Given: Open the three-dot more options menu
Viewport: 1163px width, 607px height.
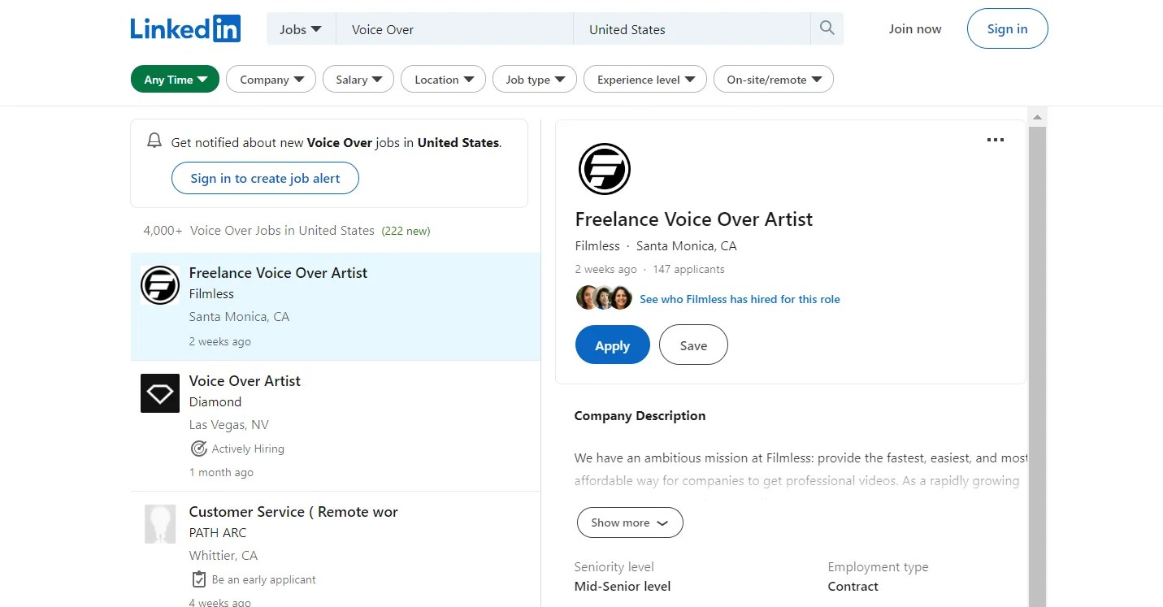Looking at the screenshot, I should pos(995,140).
